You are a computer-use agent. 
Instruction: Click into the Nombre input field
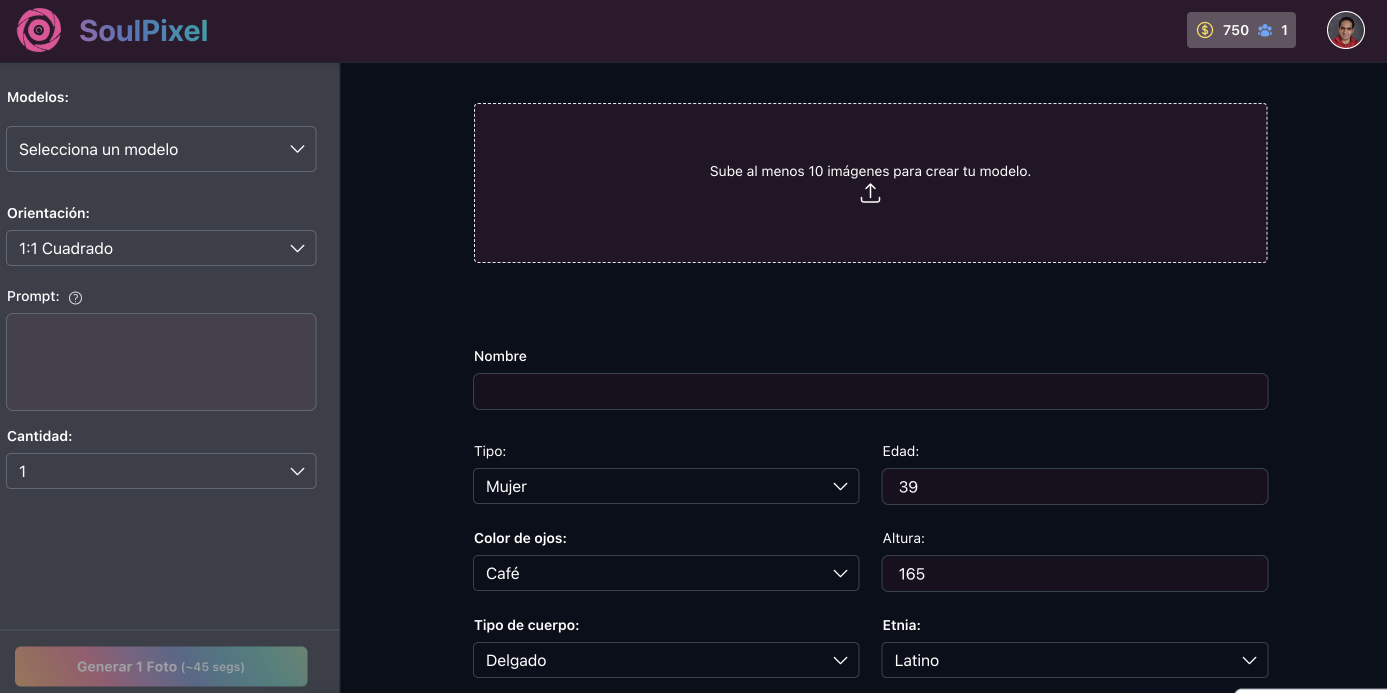point(870,391)
